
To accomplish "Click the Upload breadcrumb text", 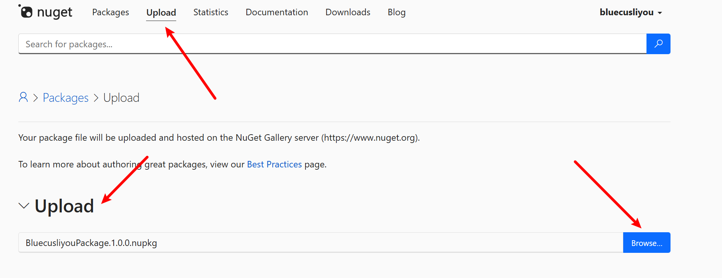I will pos(121,98).
